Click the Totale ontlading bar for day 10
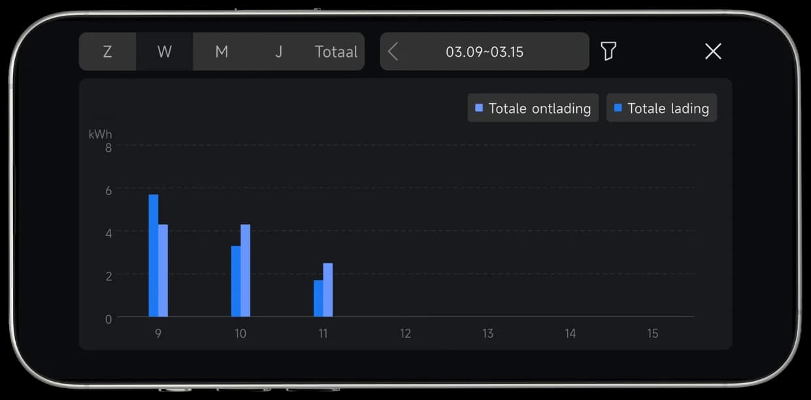 pos(246,271)
